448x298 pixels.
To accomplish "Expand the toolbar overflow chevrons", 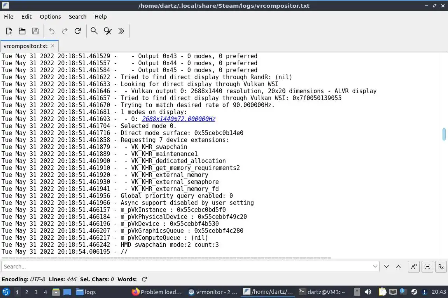I will point(121,31).
